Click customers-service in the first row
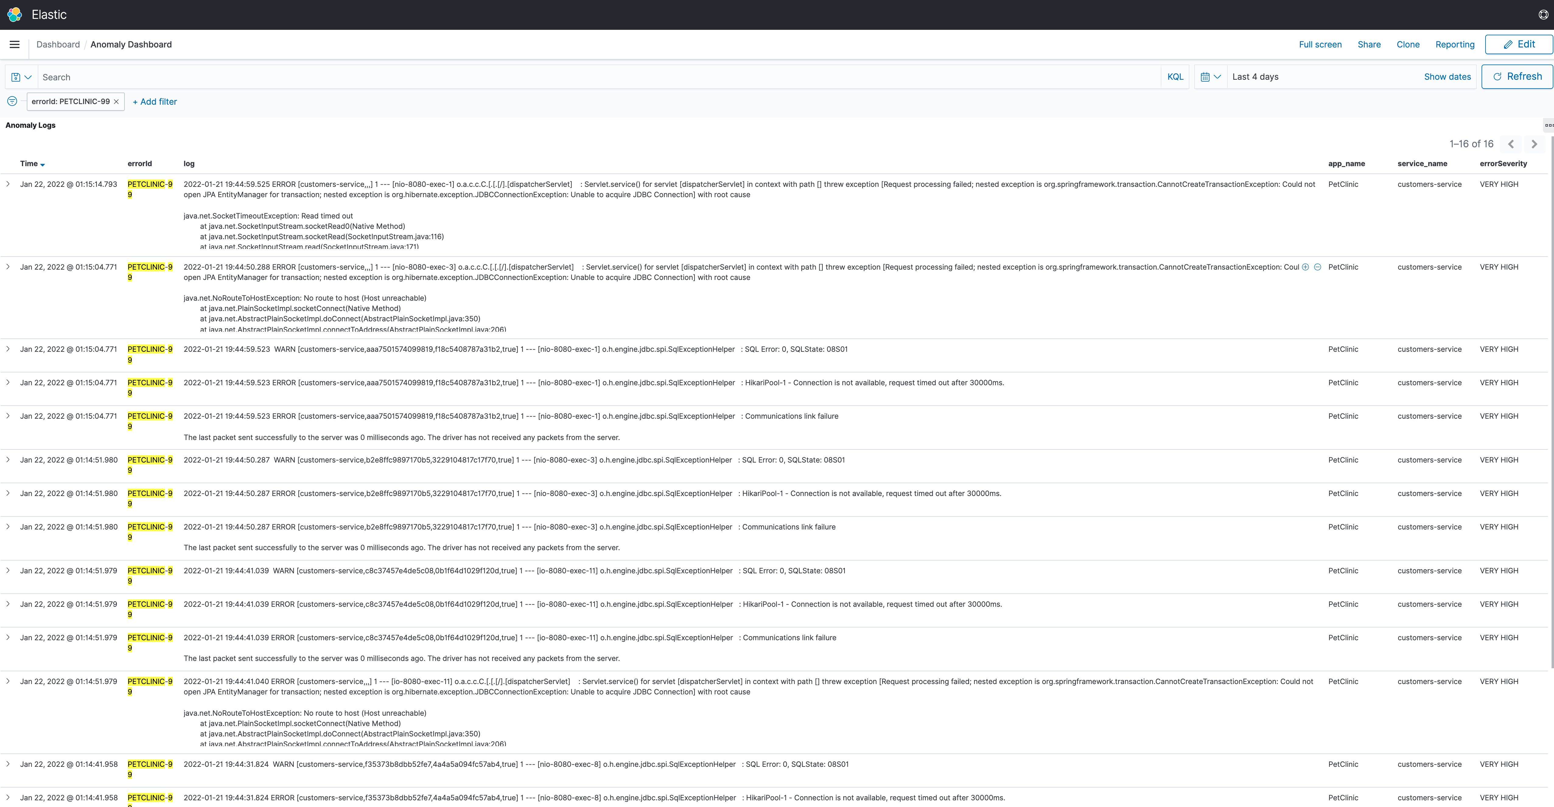Image resolution: width=1554 pixels, height=807 pixels. pyautogui.click(x=1429, y=185)
